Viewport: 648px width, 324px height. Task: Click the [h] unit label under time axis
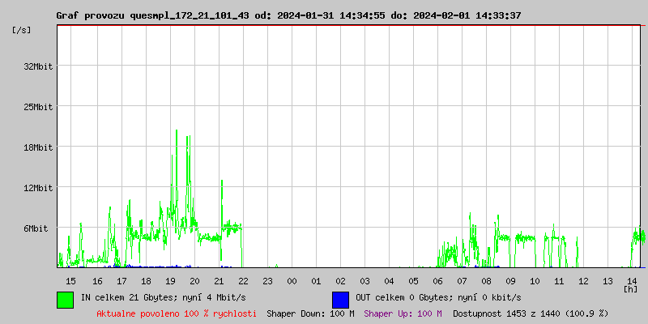click(630, 289)
